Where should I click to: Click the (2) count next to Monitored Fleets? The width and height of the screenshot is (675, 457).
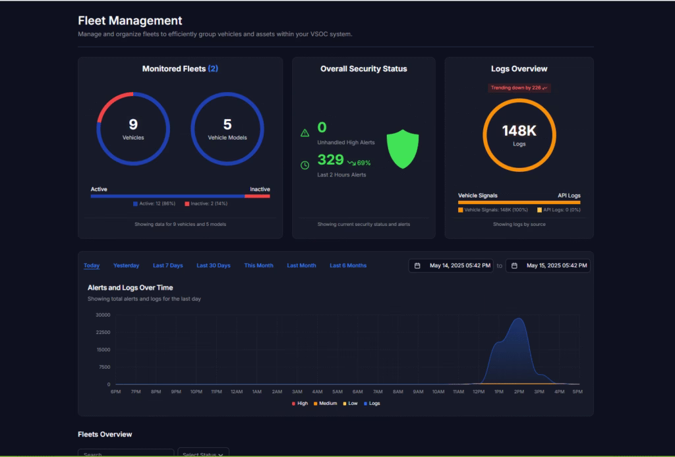[213, 68]
